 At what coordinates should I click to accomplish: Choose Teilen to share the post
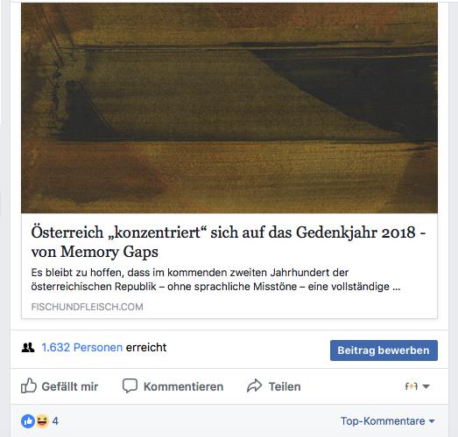(285, 386)
